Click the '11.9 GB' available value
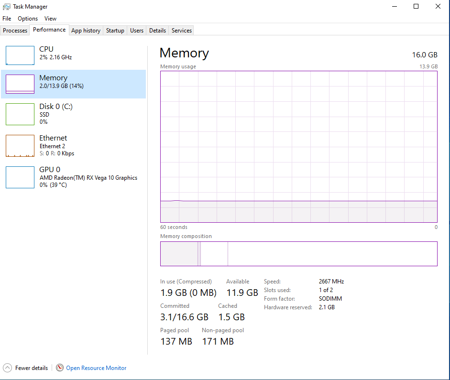The width and height of the screenshot is (450, 380). pos(242,293)
